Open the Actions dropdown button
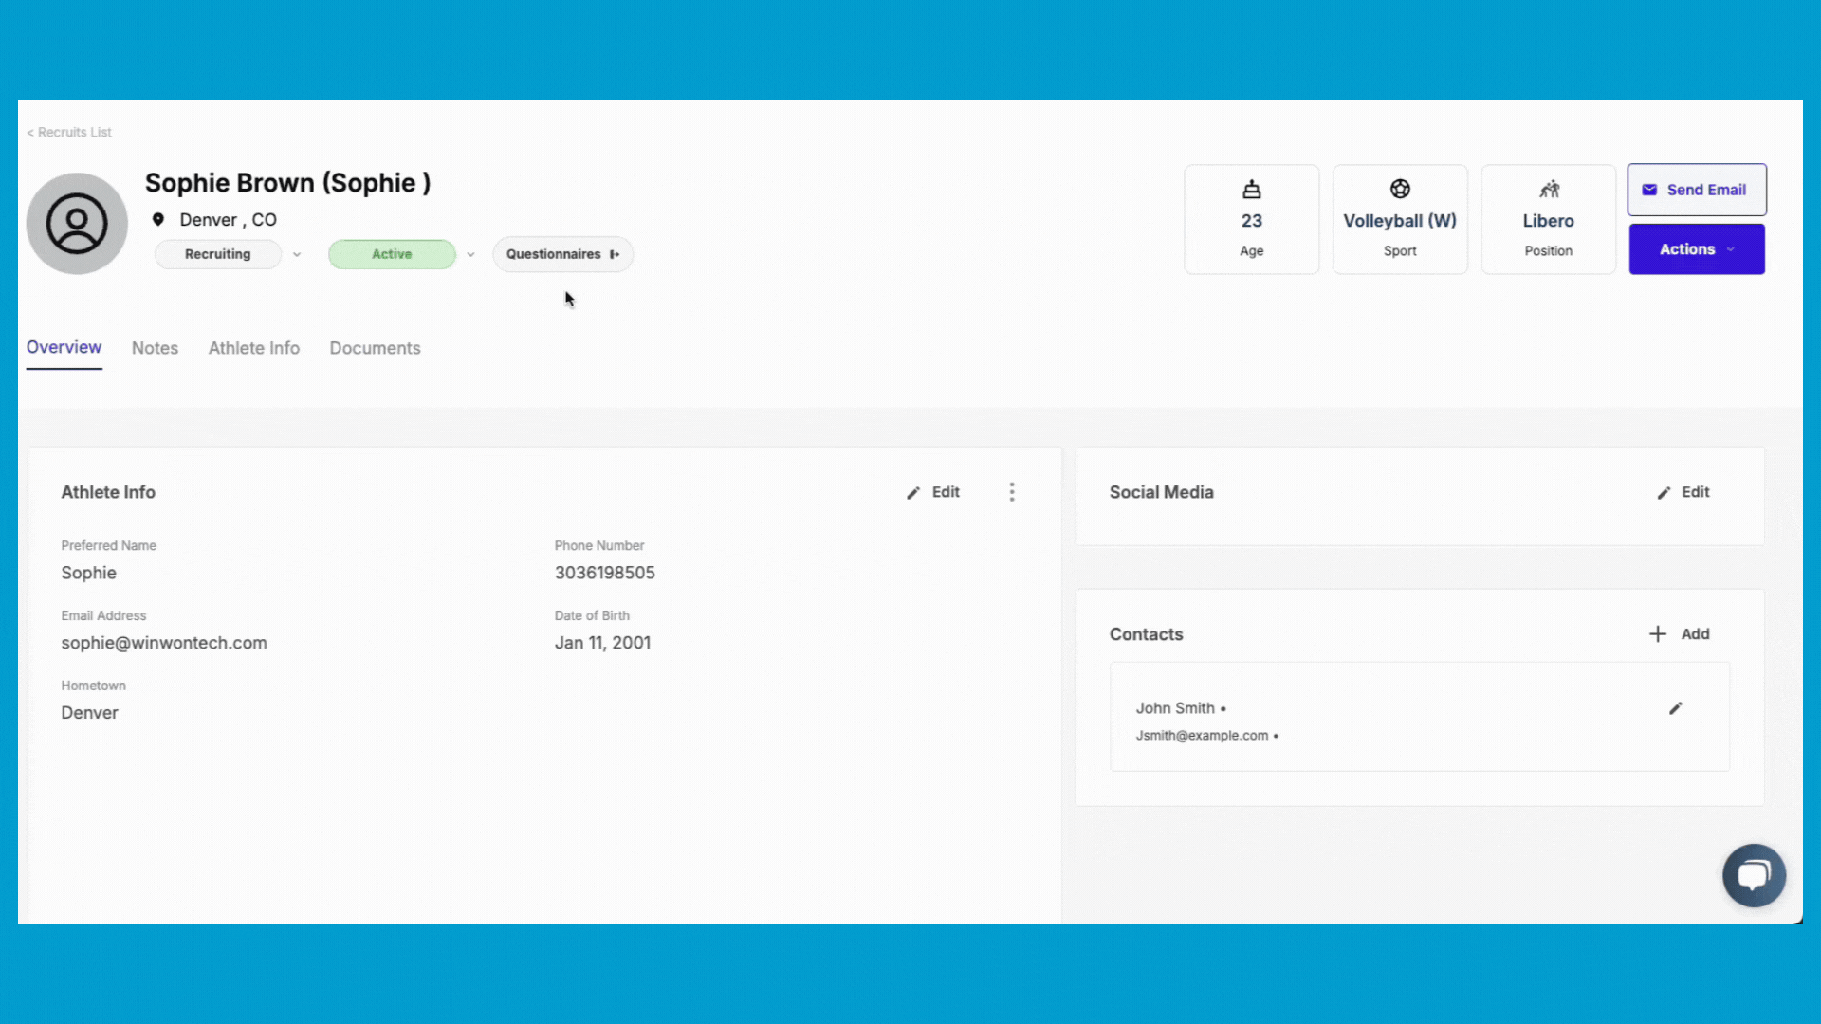 [x=1696, y=249]
